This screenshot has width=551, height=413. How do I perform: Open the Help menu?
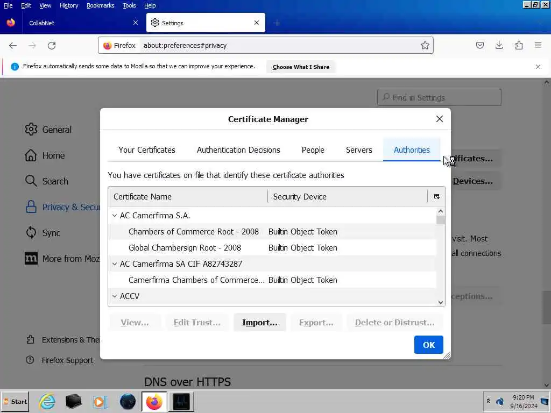150,5
